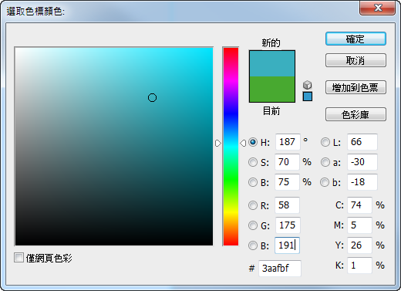Viewport: 401px width, 291px height.
Task: Select the G green radio button
Action: click(253, 225)
